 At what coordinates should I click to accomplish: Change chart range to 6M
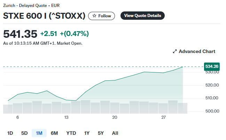(54, 133)
